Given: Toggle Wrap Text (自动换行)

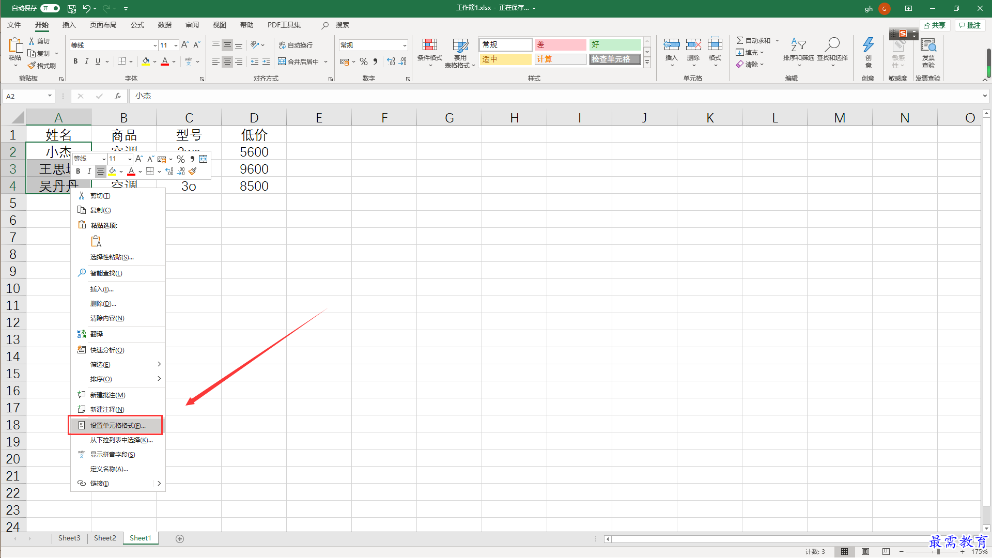Looking at the screenshot, I should (296, 45).
